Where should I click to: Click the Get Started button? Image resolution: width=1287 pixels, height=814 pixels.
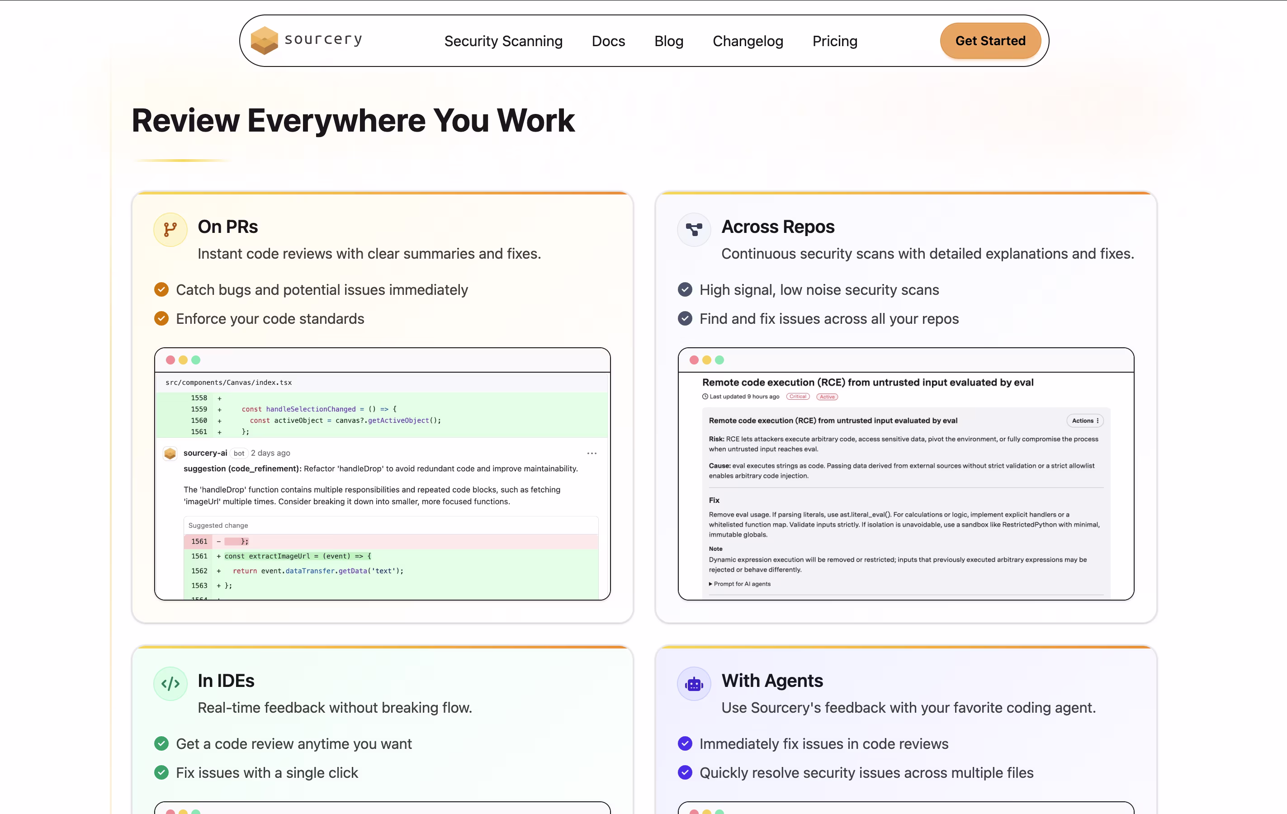click(x=990, y=41)
